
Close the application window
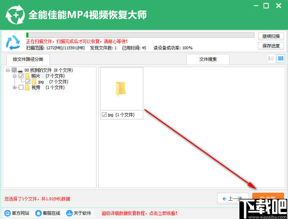279,6
